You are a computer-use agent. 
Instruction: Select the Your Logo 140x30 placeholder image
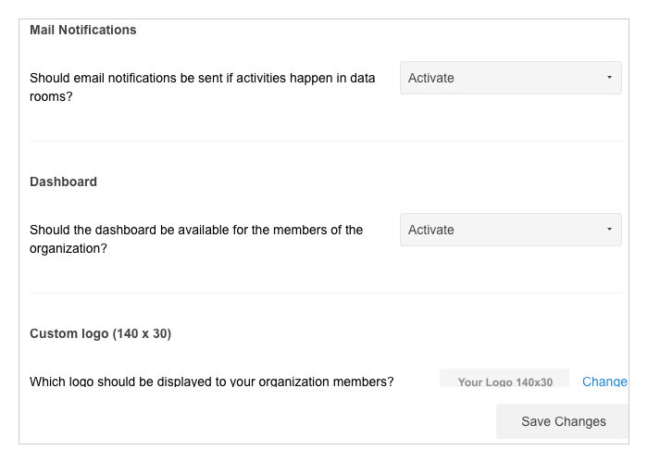pos(505,378)
